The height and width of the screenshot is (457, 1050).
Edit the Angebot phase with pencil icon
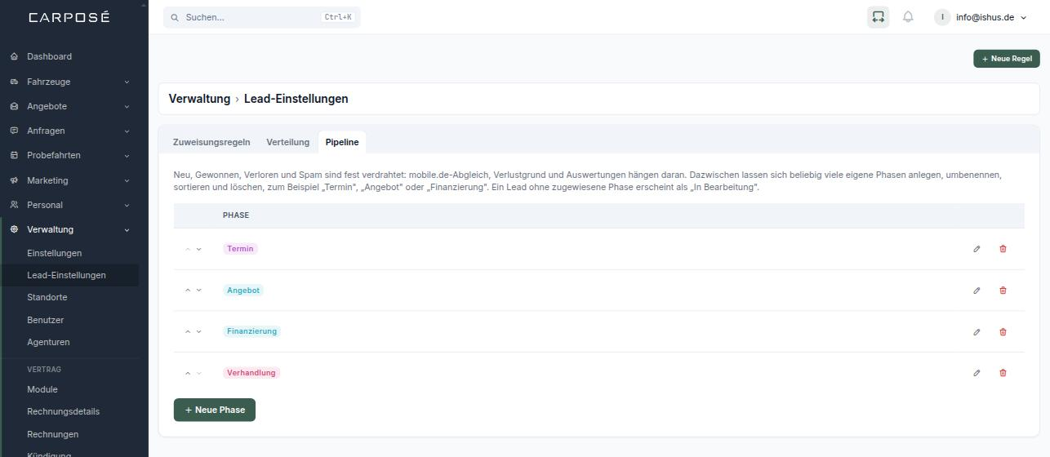point(977,291)
